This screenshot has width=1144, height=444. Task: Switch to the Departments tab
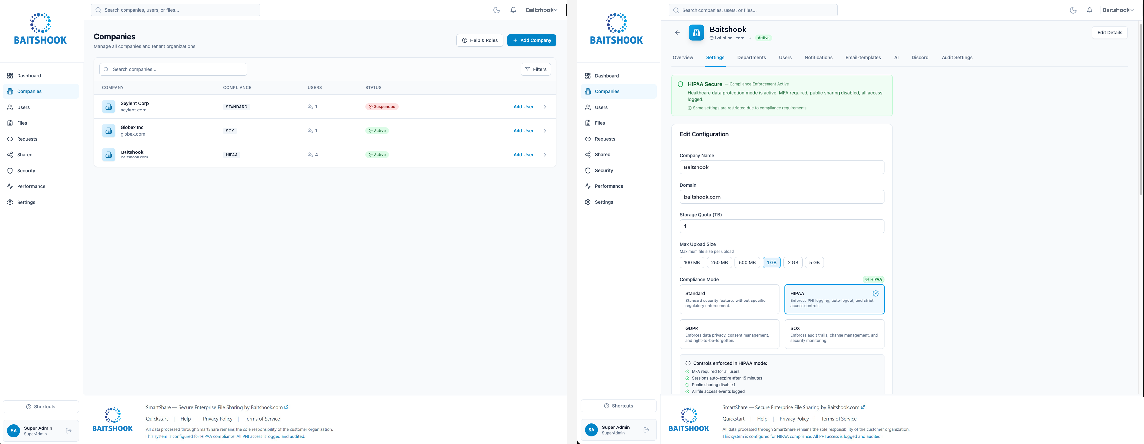pos(751,58)
